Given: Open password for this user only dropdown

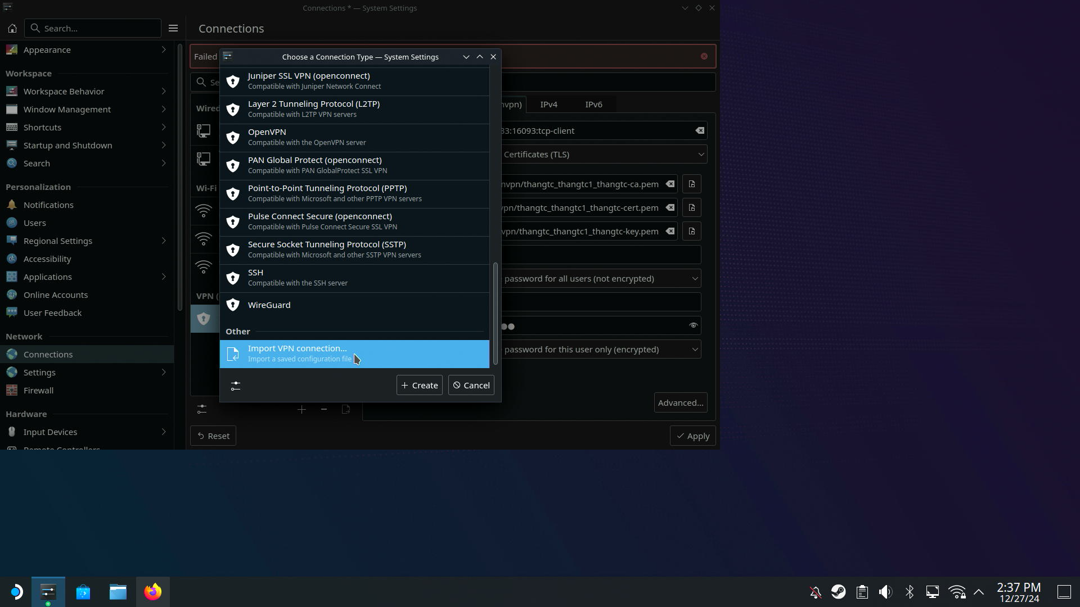Looking at the screenshot, I should [x=601, y=349].
